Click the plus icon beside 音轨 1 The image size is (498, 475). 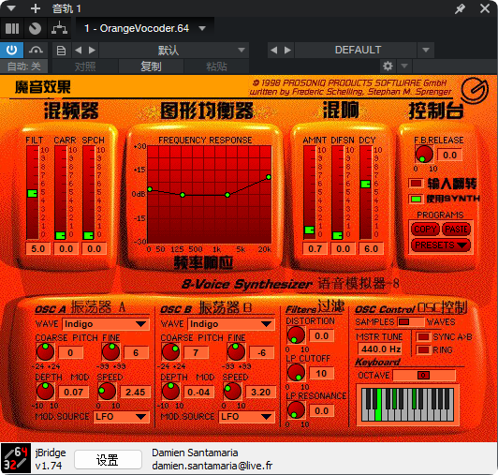[x=36, y=8]
